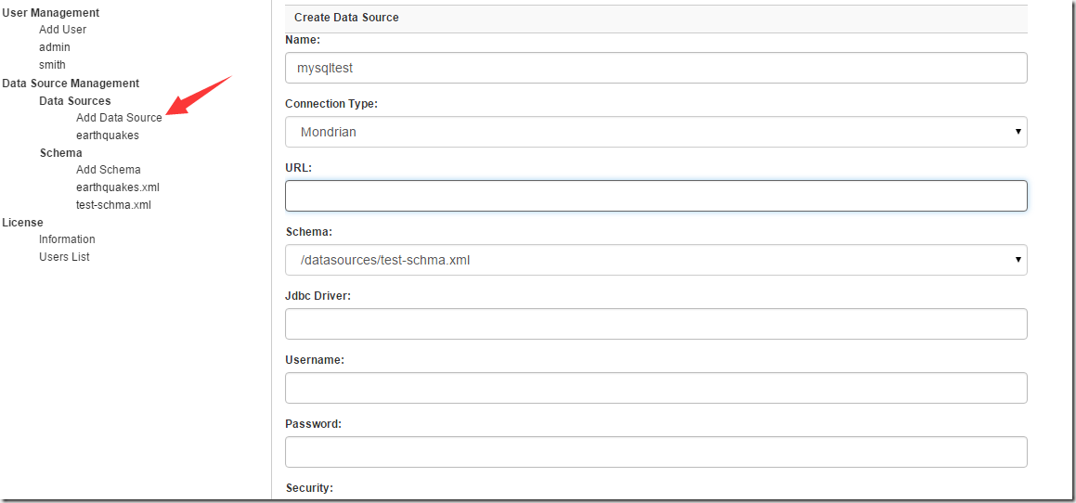The height and width of the screenshot is (503, 1076).
Task: Click Add Schema in sidebar
Action: tap(108, 170)
